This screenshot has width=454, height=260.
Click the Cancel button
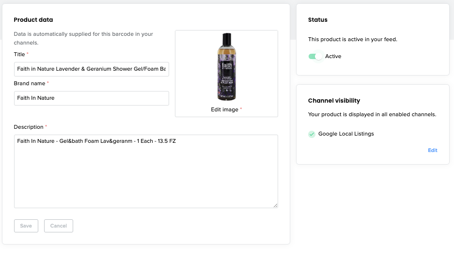59,226
